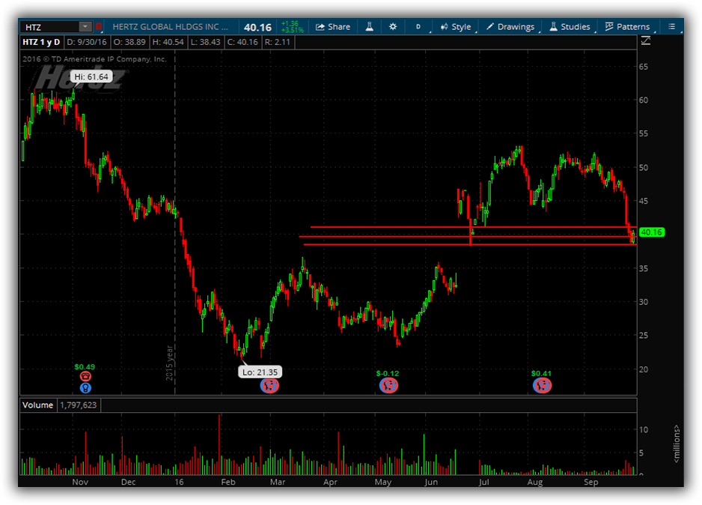Image resolution: width=702 pixels, height=505 pixels.
Task: Click the $-0.12 earnings label
Action: pyautogui.click(x=388, y=373)
